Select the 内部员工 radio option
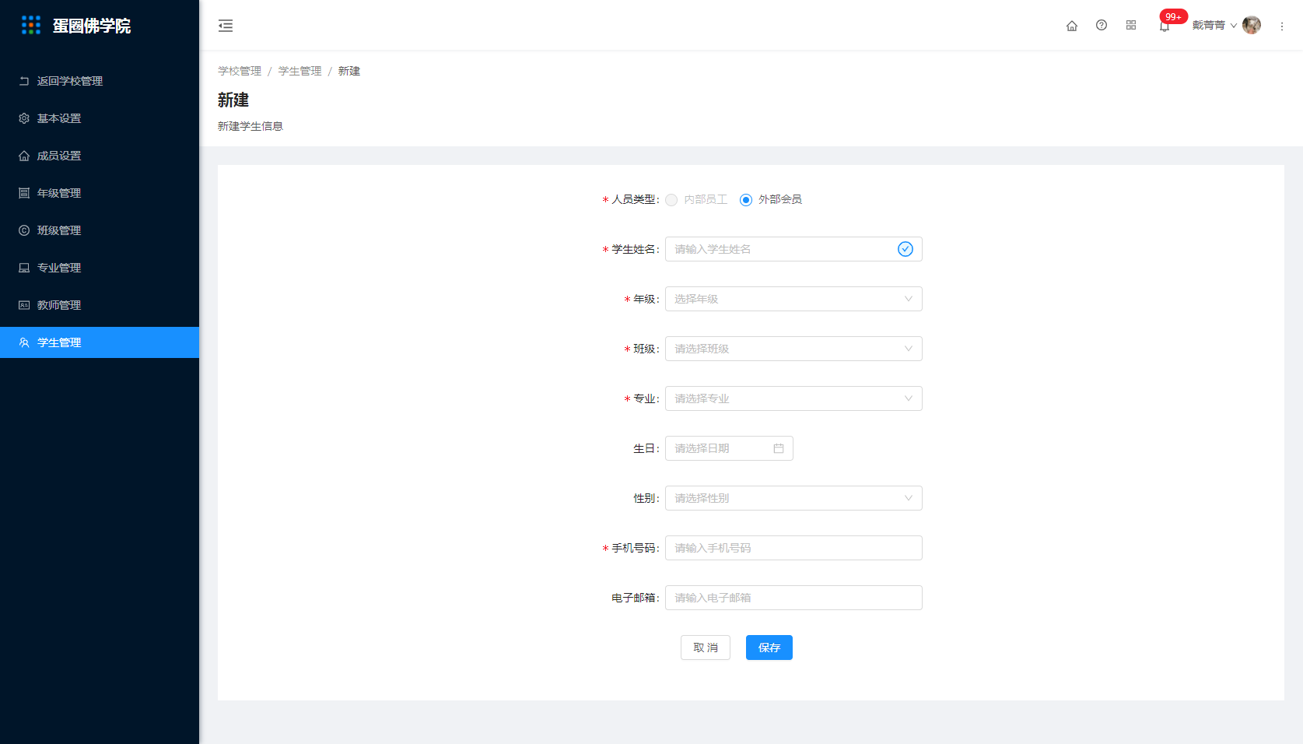 click(671, 200)
